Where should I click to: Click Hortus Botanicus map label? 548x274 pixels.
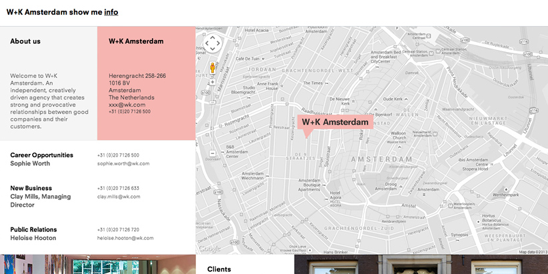point(491,218)
